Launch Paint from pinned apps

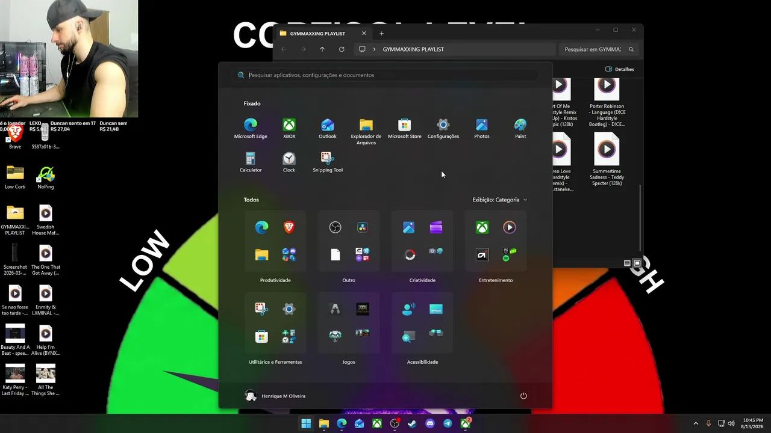pos(520,128)
